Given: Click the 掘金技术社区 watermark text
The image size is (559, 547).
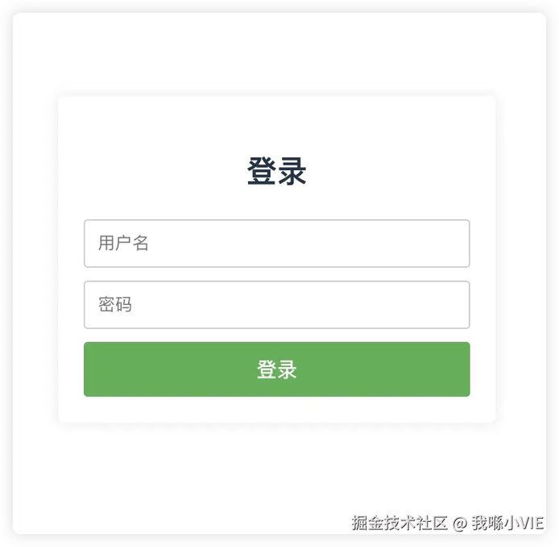Looking at the screenshot, I should click(400, 523).
